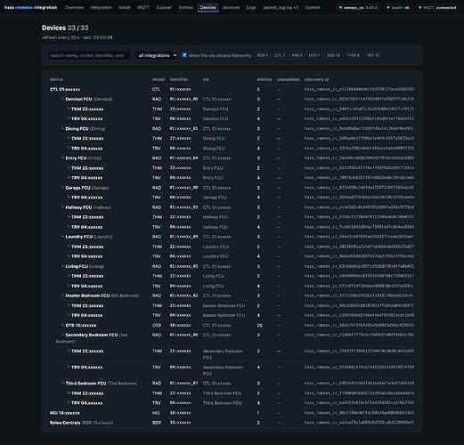Click the THM 22:xxxxxx under Demisol FCU
Image resolution: width=464 pixels, height=445 pixels.
87,109
